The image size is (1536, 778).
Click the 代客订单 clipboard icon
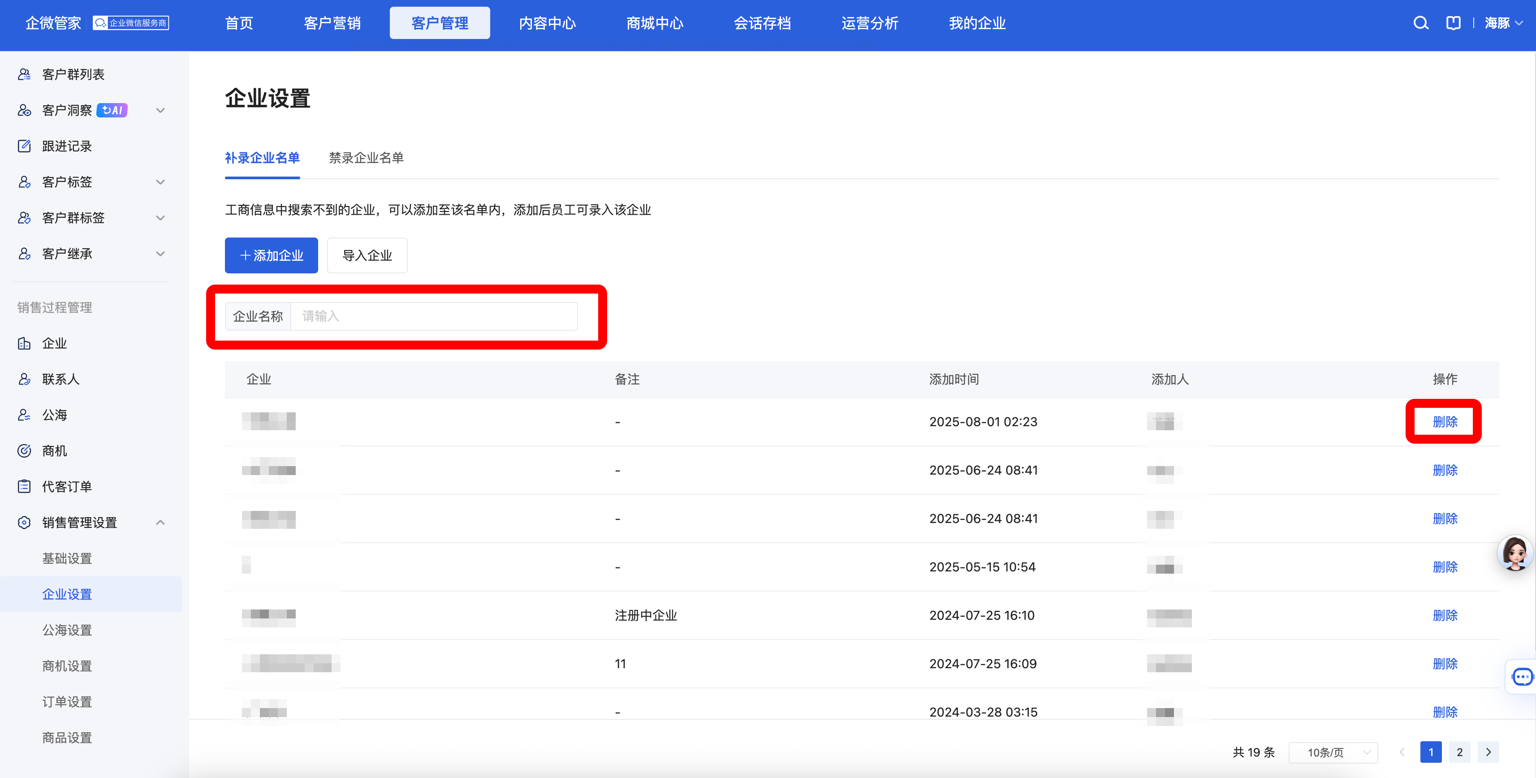(x=24, y=486)
